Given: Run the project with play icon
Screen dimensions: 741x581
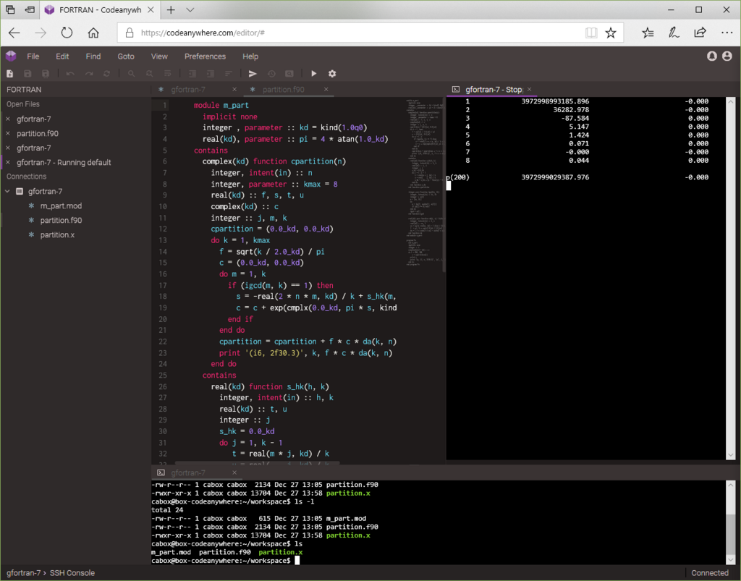Looking at the screenshot, I should [314, 74].
